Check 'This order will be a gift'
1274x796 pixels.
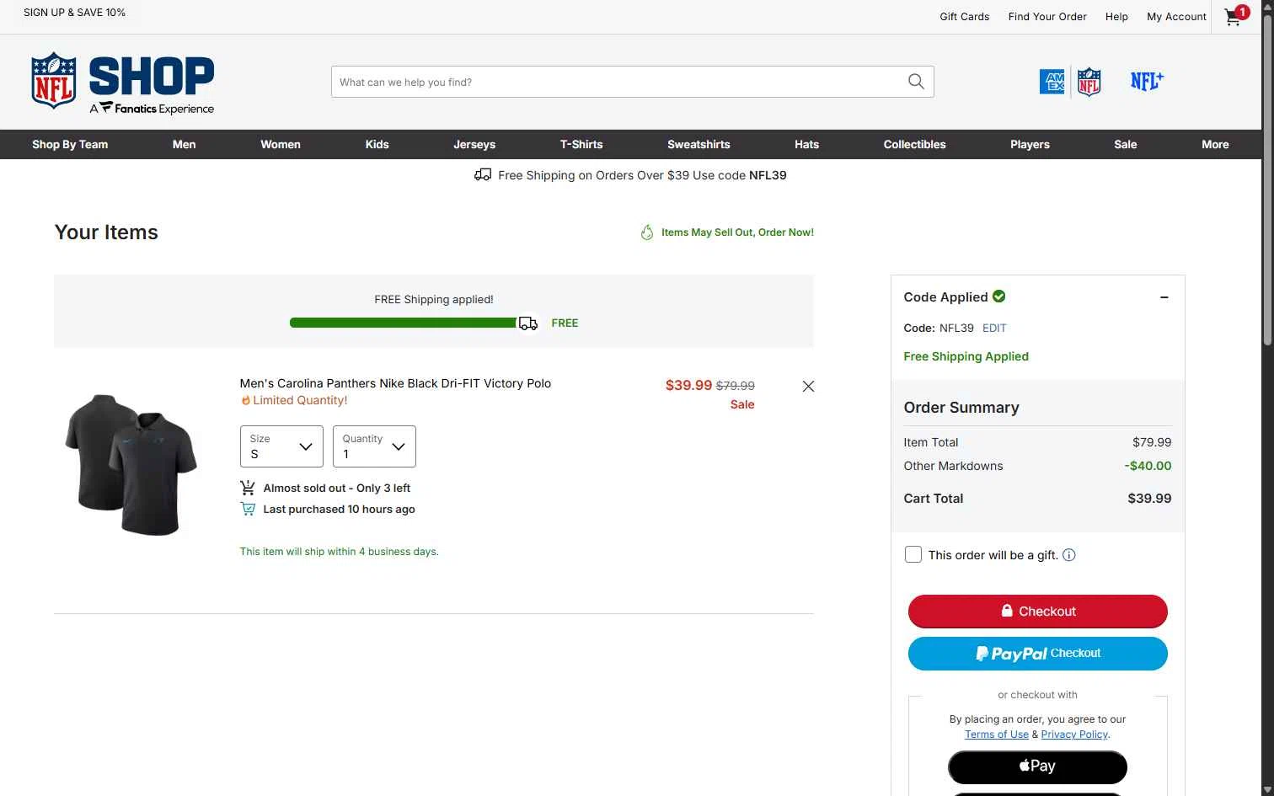913,554
